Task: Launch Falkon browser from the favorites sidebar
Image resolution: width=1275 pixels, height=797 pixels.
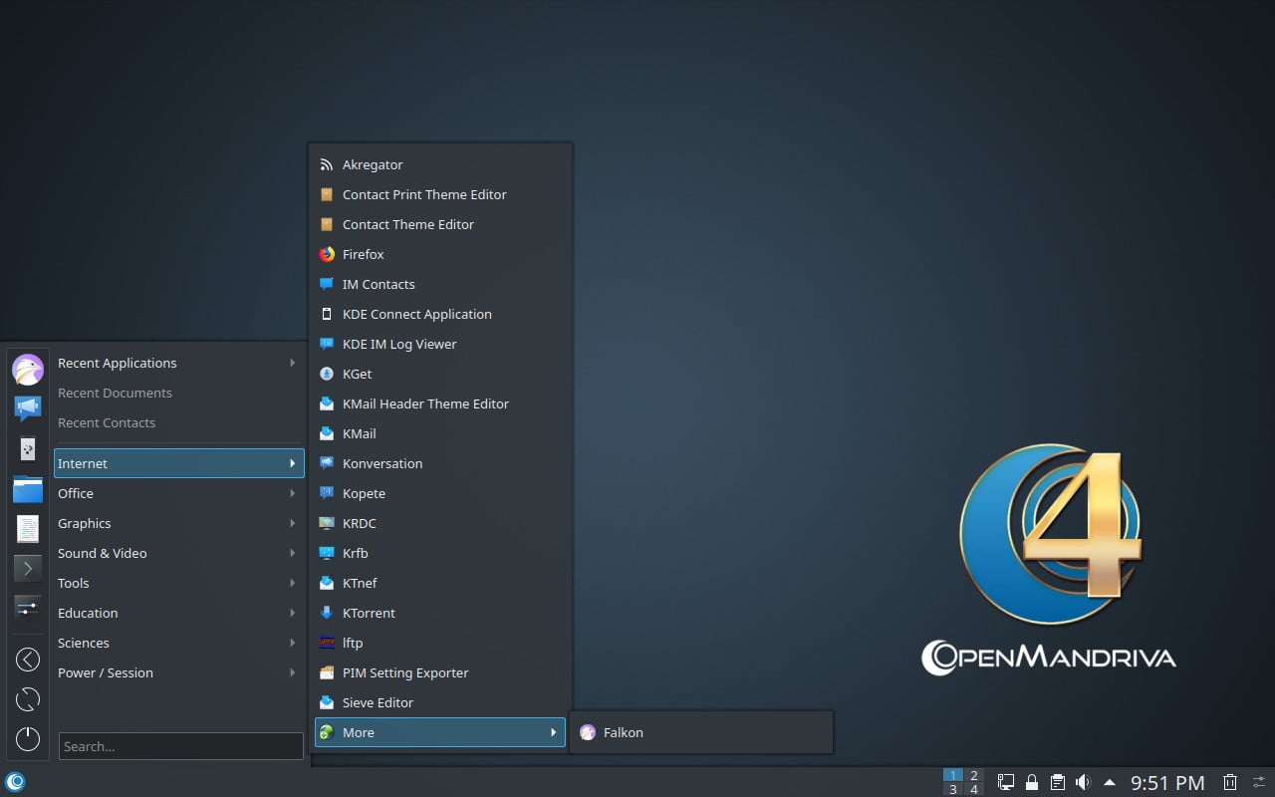Action: [x=27, y=369]
